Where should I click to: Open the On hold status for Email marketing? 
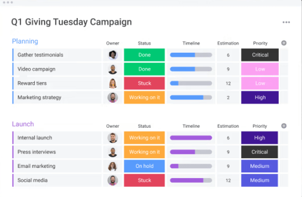(144, 166)
